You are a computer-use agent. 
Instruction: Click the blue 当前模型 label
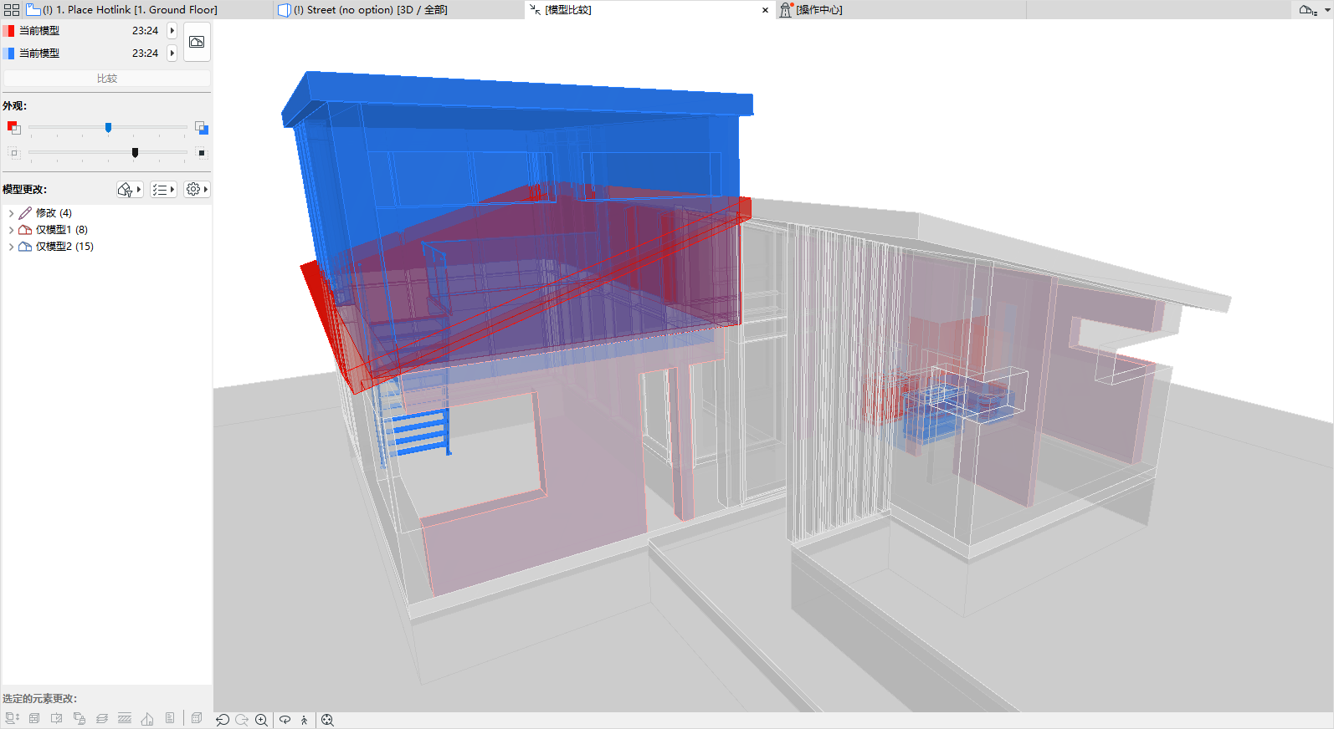pos(39,54)
